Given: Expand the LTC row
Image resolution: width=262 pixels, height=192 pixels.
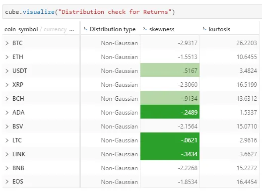Looking at the screenshot, I should click(x=7, y=140).
